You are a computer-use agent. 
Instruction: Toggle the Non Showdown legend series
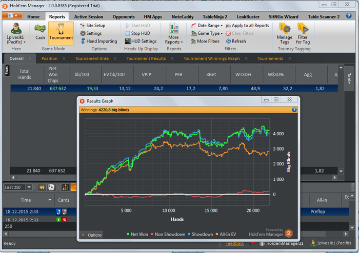click(x=168, y=234)
